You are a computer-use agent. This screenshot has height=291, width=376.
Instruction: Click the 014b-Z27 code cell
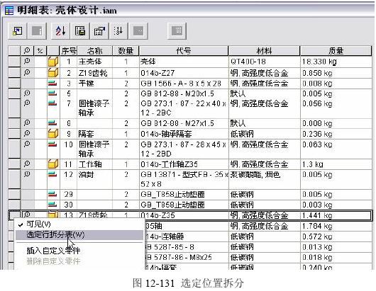pyautogui.click(x=184, y=73)
